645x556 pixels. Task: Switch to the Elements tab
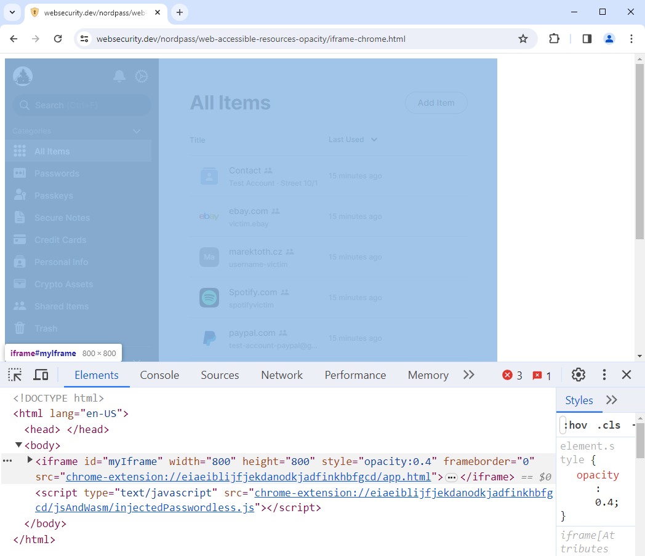coord(97,375)
